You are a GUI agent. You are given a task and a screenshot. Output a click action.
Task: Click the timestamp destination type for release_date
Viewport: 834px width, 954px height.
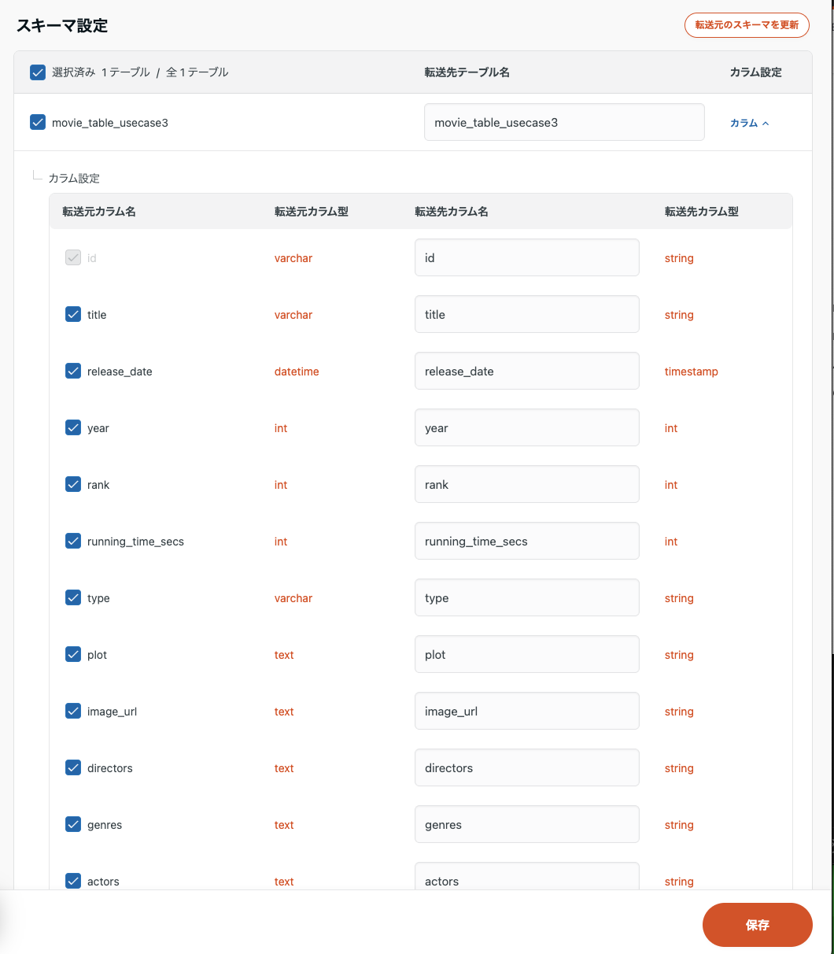pyautogui.click(x=692, y=372)
